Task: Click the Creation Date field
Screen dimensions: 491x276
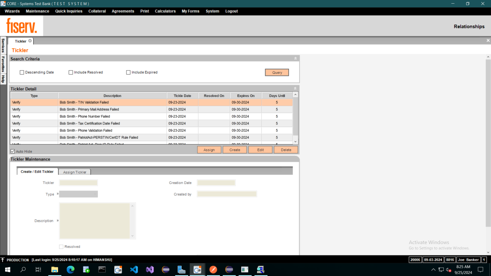Action: point(216,183)
